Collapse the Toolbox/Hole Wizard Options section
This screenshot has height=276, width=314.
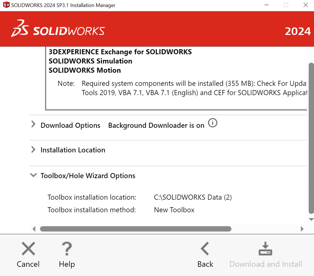(33, 175)
